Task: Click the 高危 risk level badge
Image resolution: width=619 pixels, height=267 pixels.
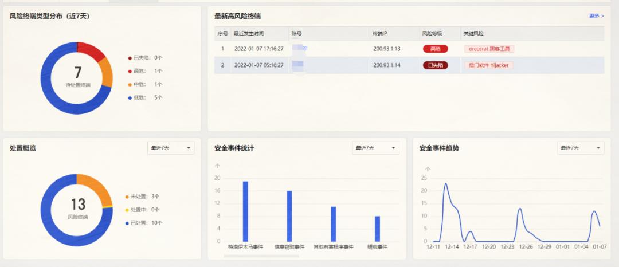Action: tap(435, 49)
